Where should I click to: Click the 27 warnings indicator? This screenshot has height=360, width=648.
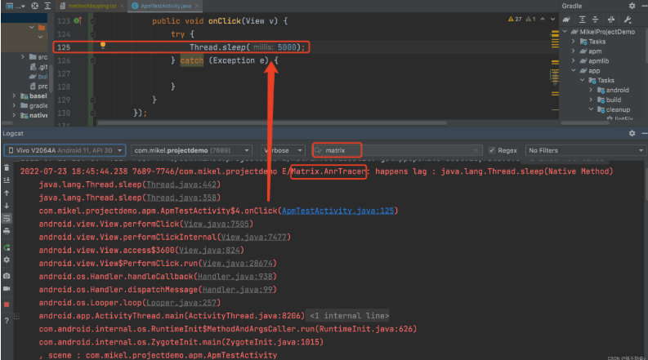pyautogui.click(x=515, y=19)
